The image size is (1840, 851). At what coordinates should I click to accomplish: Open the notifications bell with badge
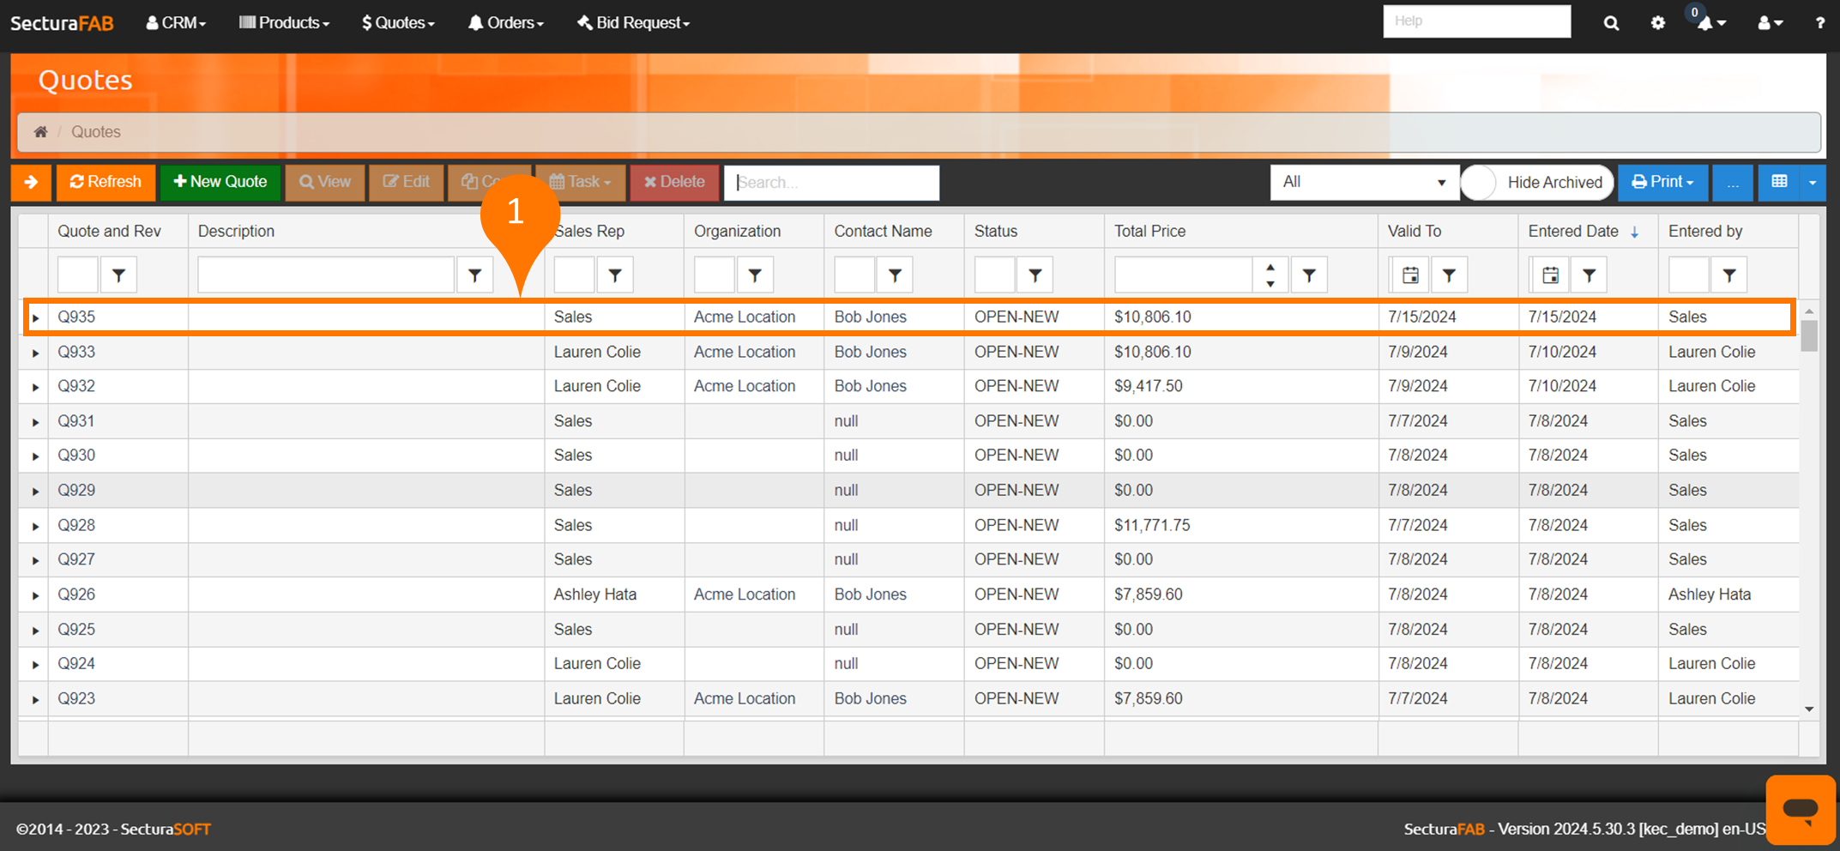click(1707, 23)
